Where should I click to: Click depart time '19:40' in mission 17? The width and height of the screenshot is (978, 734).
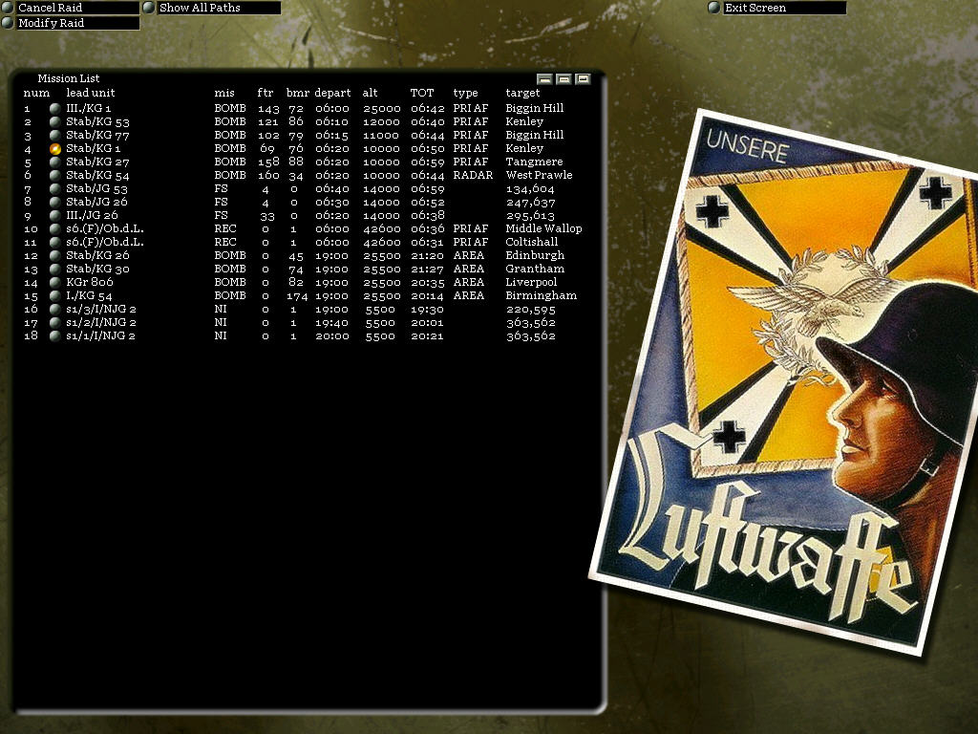[x=331, y=323]
